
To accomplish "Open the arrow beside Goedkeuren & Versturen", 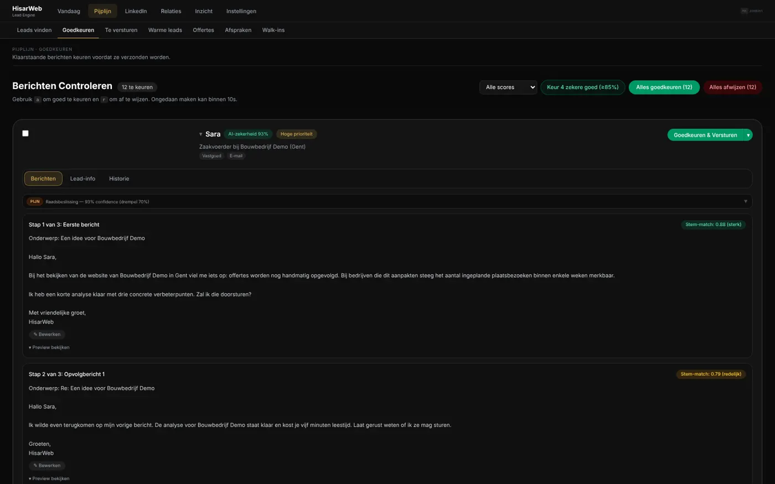I will [748, 135].
